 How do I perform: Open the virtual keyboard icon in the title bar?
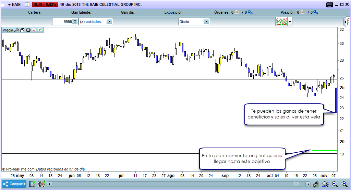(330, 5)
